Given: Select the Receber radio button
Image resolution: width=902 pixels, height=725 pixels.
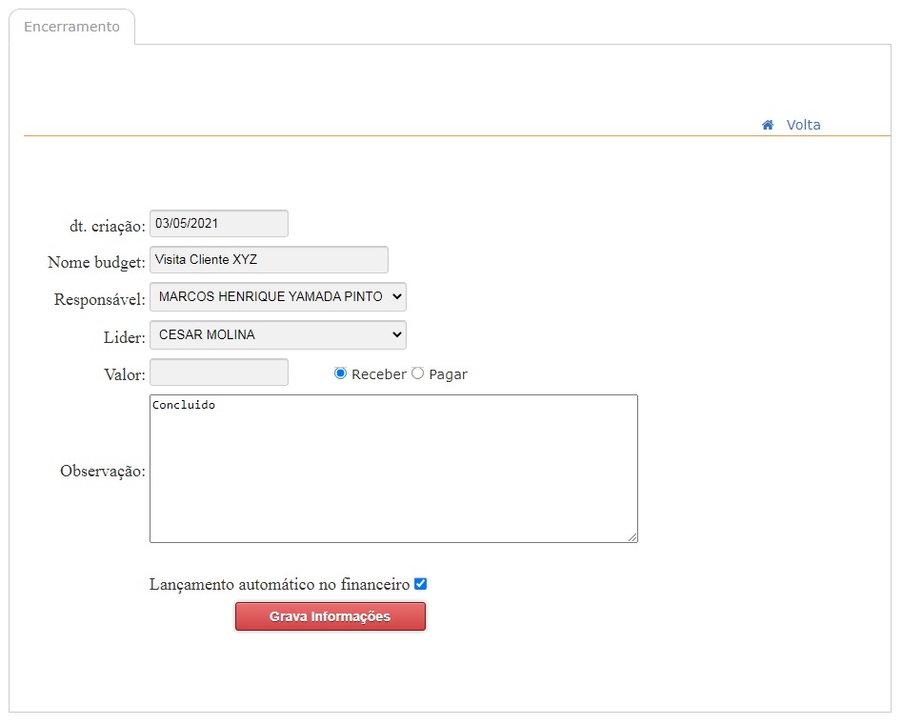Looking at the screenshot, I should pyautogui.click(x=340, y=373).
